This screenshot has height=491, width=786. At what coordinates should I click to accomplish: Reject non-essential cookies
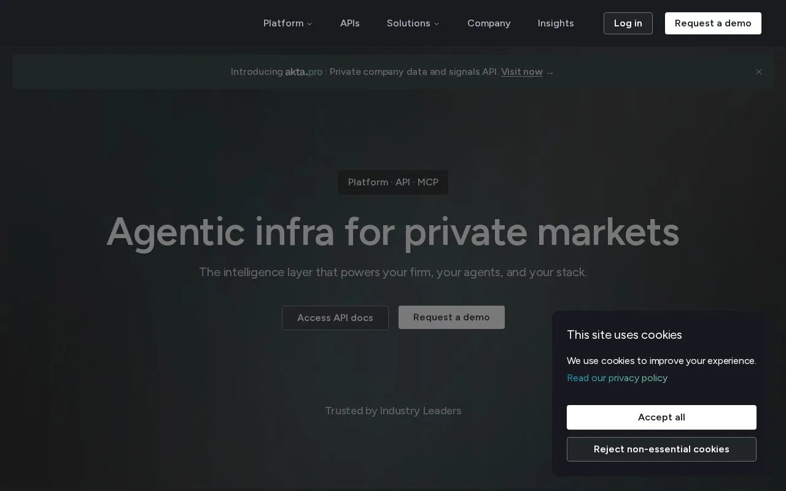661,449
